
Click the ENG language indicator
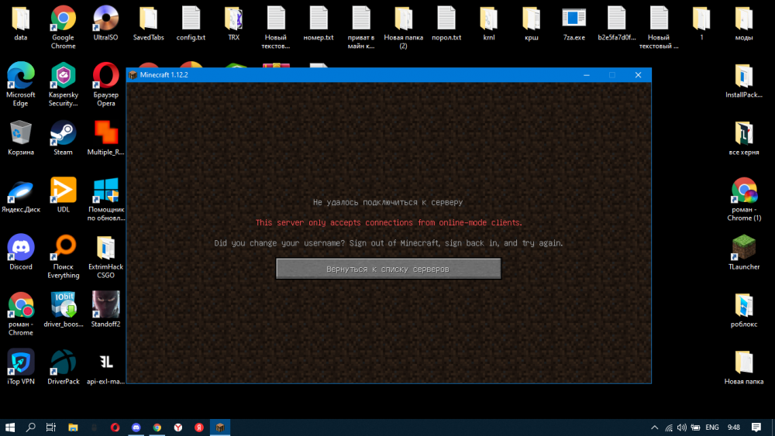coord(712,427)
